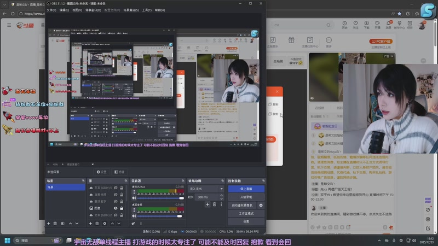Show the hidden source above 图像
438x246 pixels.
116,201
